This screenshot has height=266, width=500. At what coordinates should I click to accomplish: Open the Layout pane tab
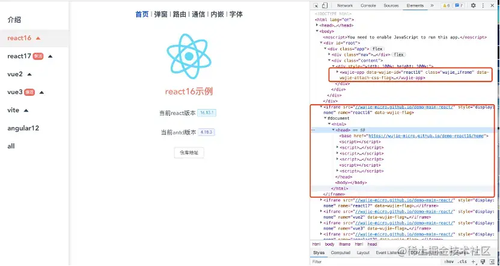coord(363,253)
